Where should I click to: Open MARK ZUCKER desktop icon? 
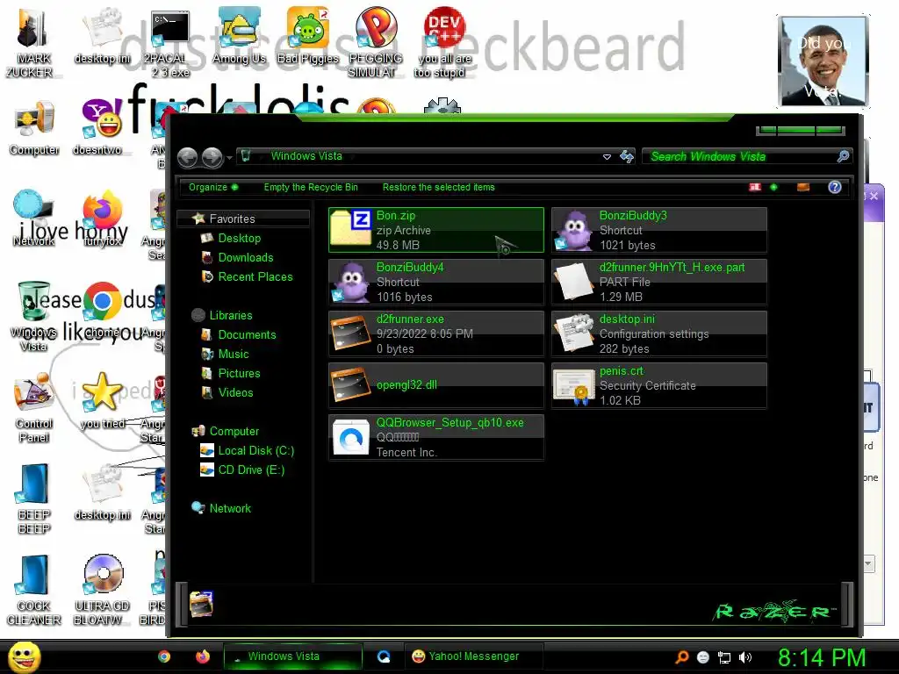33,43
